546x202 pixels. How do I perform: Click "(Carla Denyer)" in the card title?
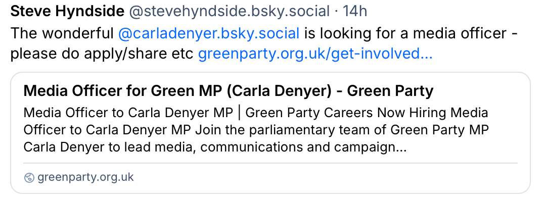283,91
